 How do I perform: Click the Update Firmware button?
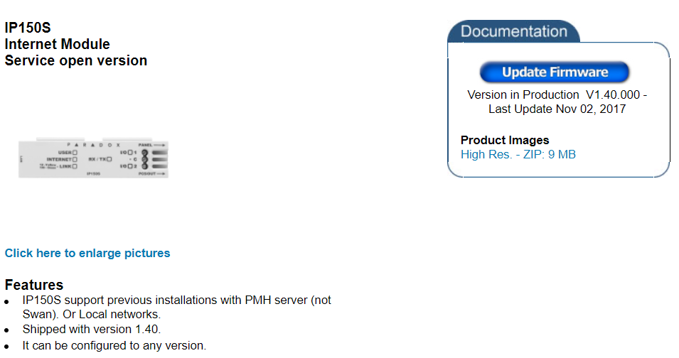[x=555, y=72]
